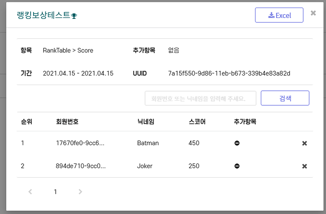Click Batman's member number 17670fe0-9cc6...
This screenshot has width=326, height=214.
click(80, 143)
